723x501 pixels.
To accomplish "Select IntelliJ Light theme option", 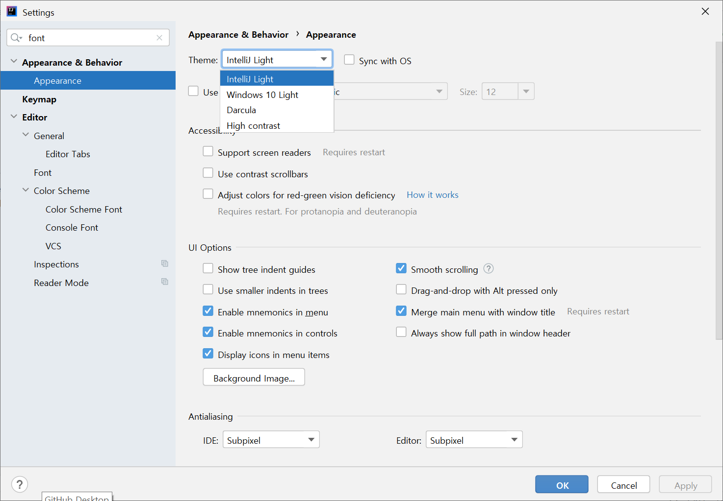I will 277,79.
